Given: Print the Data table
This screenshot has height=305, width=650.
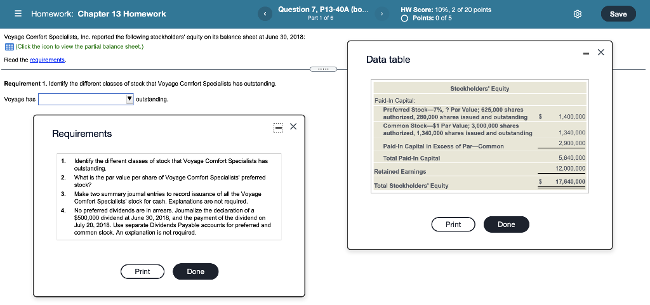Looking at the screenshot, I should [453, 224].
